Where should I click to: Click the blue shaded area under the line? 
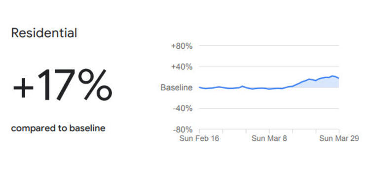pos(323,84)
